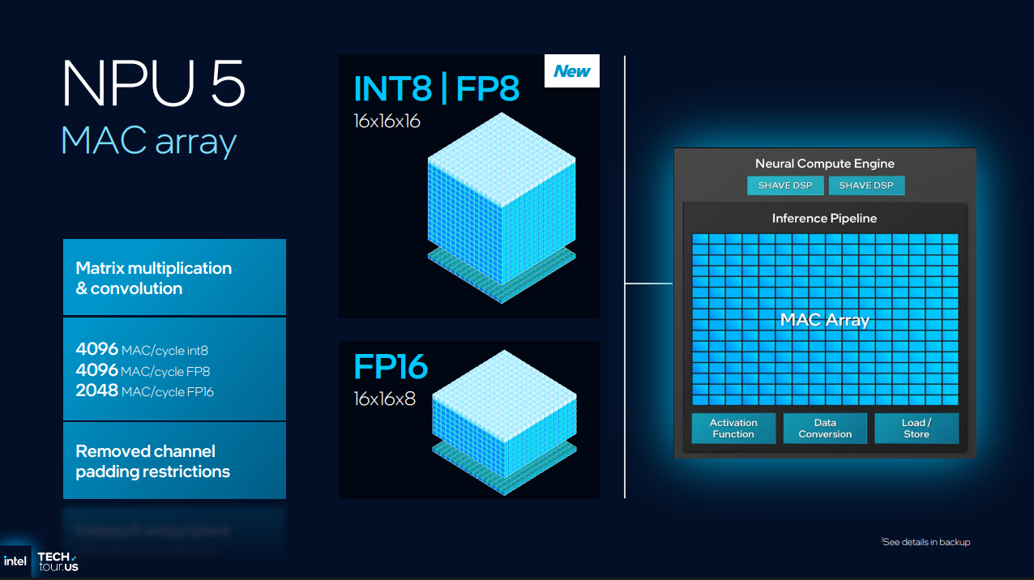
Task: Select the left SHAVE DSP block
Action: coord(784,186)
